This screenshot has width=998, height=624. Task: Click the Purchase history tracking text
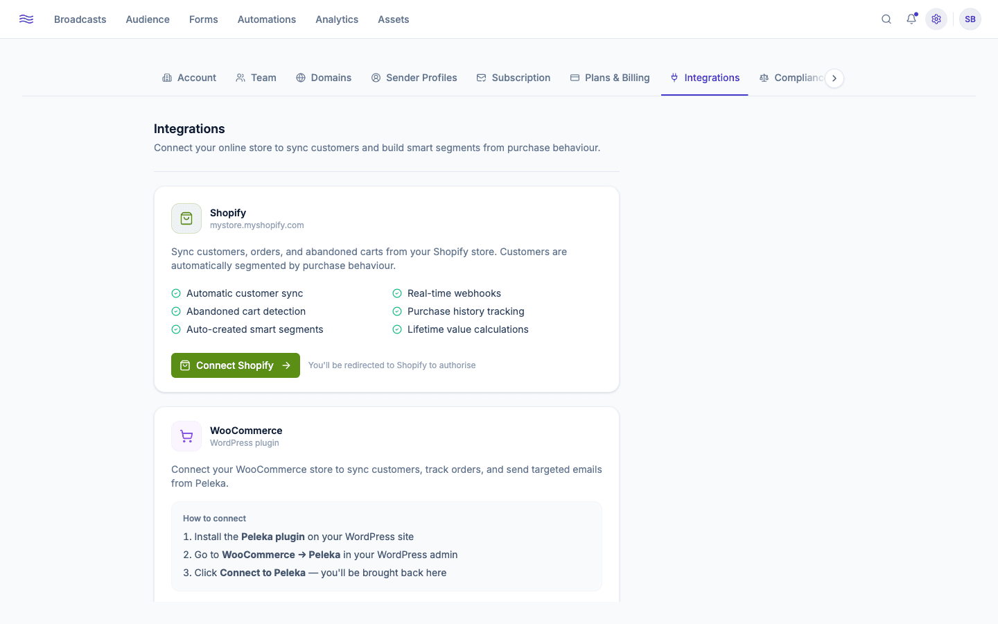[x=466, y=311]
